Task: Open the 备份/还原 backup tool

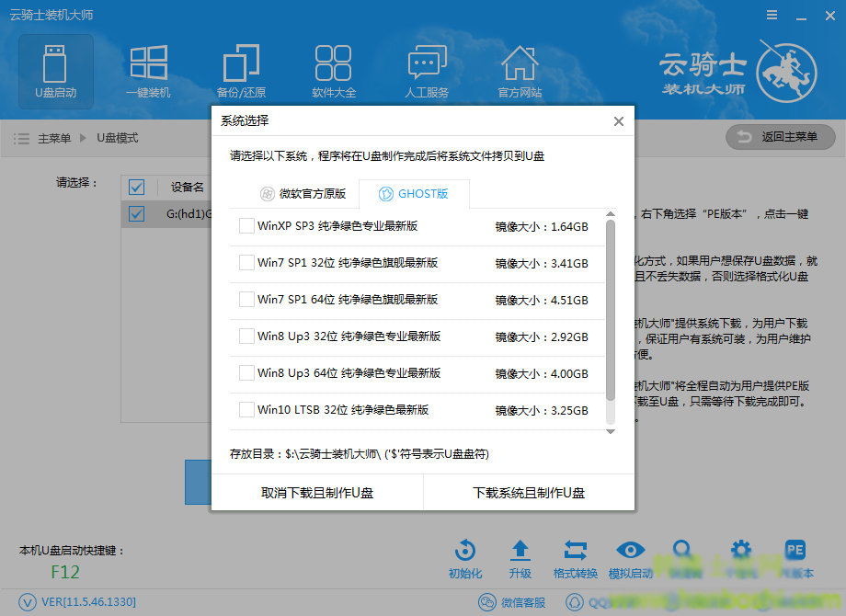Action: click(x=240, y=71)
